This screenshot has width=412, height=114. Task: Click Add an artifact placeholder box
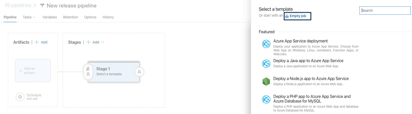coord(33,71)
